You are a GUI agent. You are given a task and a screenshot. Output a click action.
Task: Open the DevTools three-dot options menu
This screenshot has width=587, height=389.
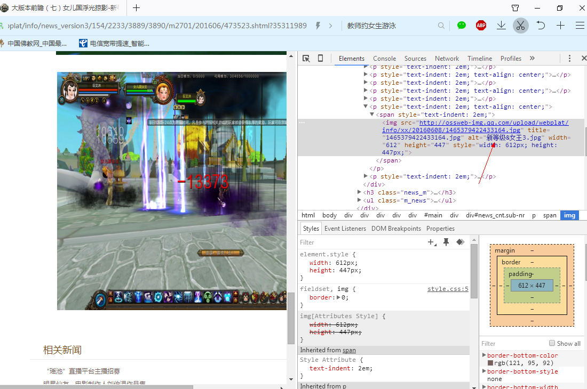(569, 58)
